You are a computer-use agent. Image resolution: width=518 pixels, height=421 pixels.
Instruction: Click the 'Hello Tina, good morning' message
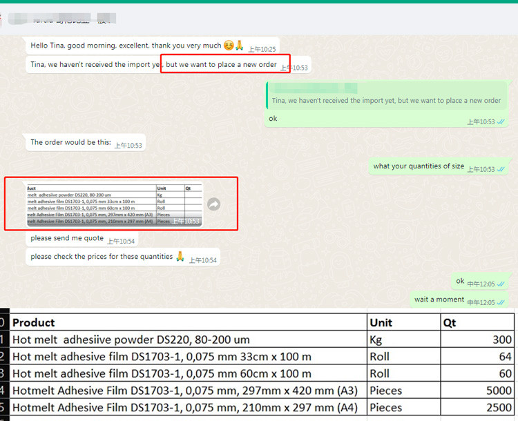point(153,46)
